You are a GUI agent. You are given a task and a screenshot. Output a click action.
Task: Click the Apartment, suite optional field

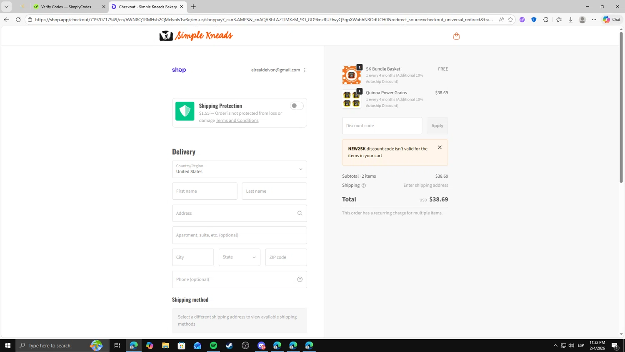(x=240, y=235)
